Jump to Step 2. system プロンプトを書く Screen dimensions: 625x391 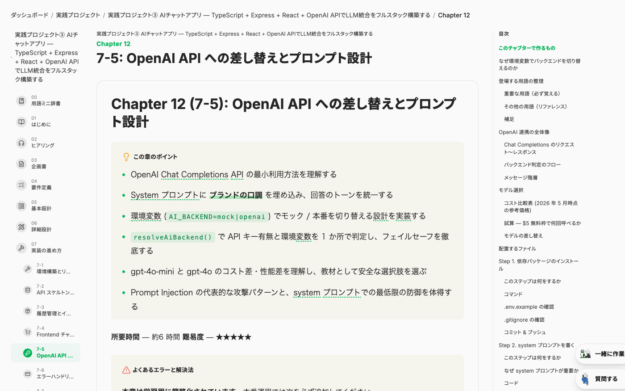coord(536,345)
